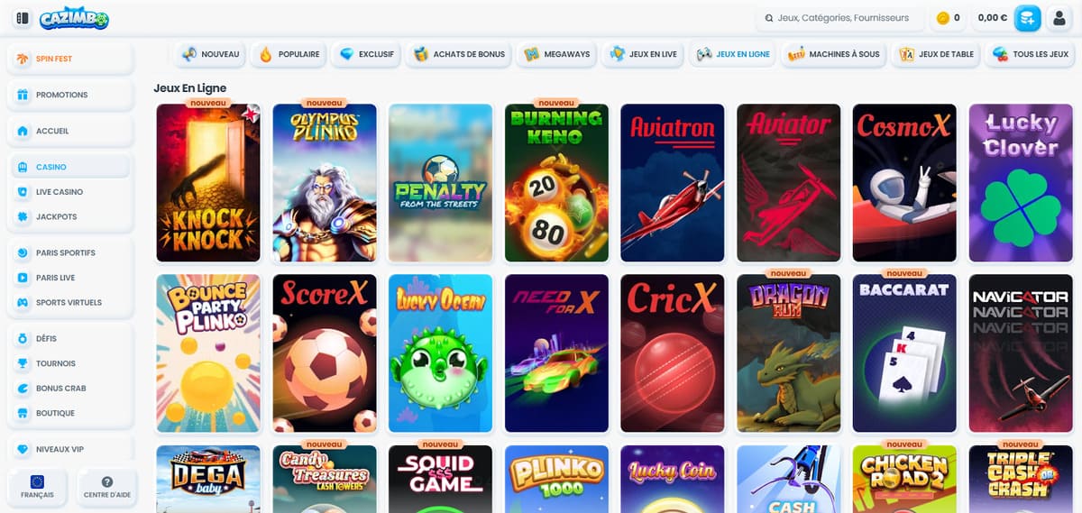The width and height of the screenshot is (1082, 513).
Task: Open the ScoreX game
Action: [325, 353]
